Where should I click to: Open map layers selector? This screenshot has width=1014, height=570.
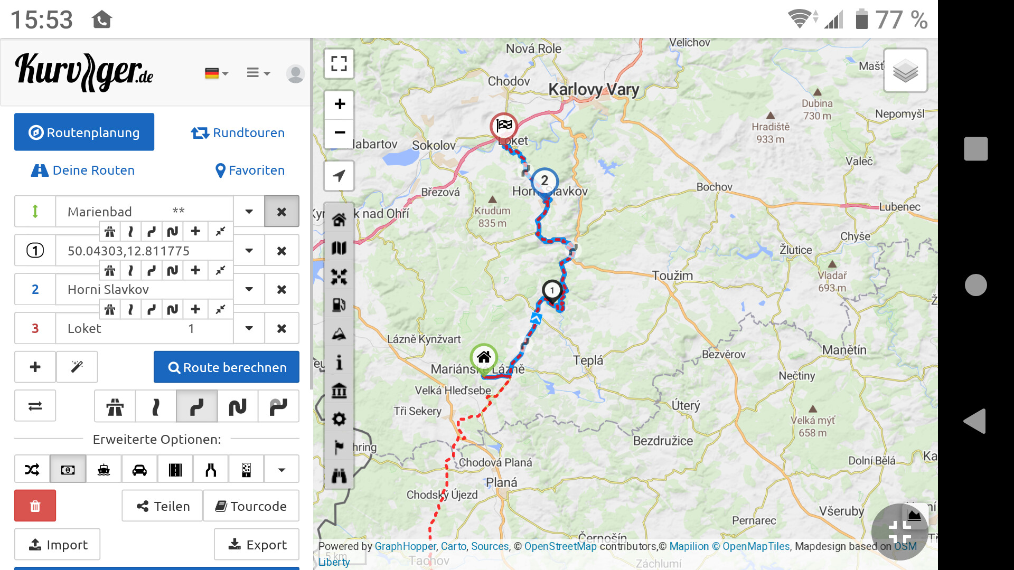pyautogui.click(x=905, y=71)
